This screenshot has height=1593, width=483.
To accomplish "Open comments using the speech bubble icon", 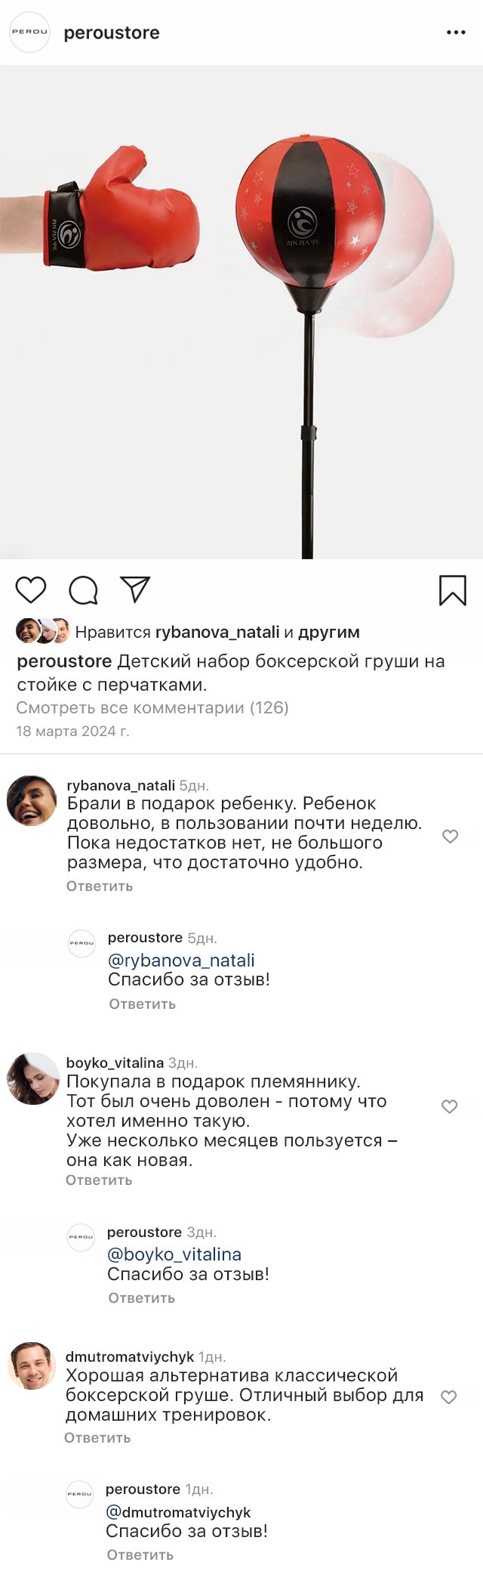I will pos(83,590).
